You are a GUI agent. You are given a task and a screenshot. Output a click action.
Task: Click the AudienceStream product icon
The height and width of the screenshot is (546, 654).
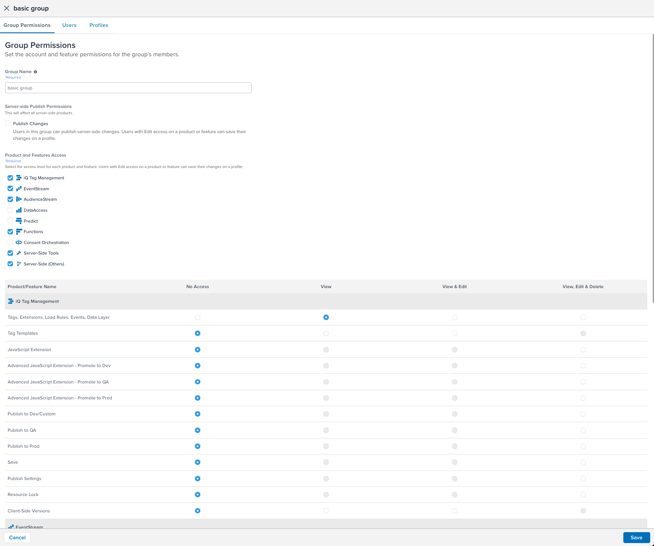coord(18,199)
